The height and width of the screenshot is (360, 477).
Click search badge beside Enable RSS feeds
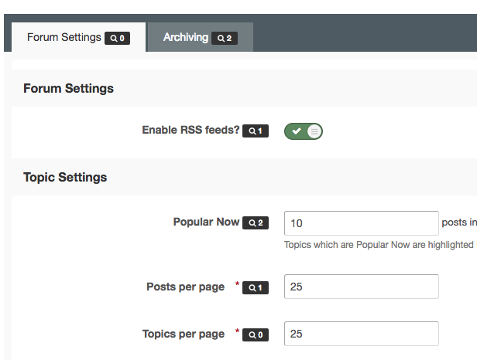256,131
